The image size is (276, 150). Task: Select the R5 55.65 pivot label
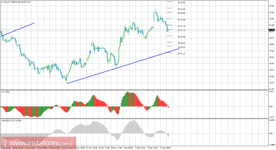point(181,2)
